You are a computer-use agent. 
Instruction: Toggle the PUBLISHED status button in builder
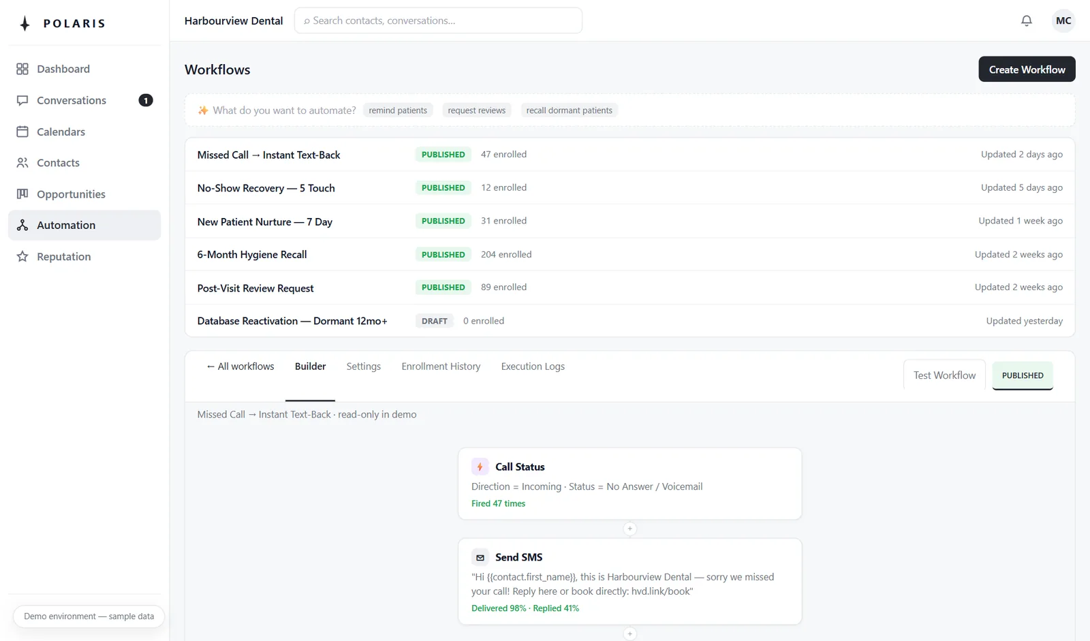coord(1023,375)
